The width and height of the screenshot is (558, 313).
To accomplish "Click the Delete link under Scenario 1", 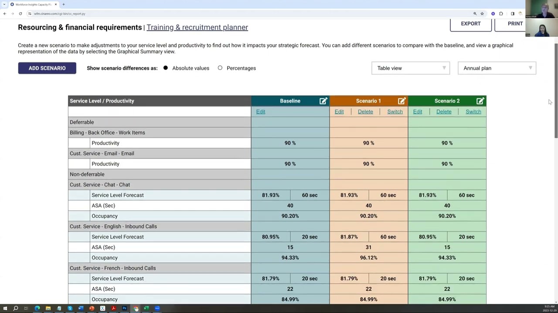I will pyautogui.click(x=365, y=112).
